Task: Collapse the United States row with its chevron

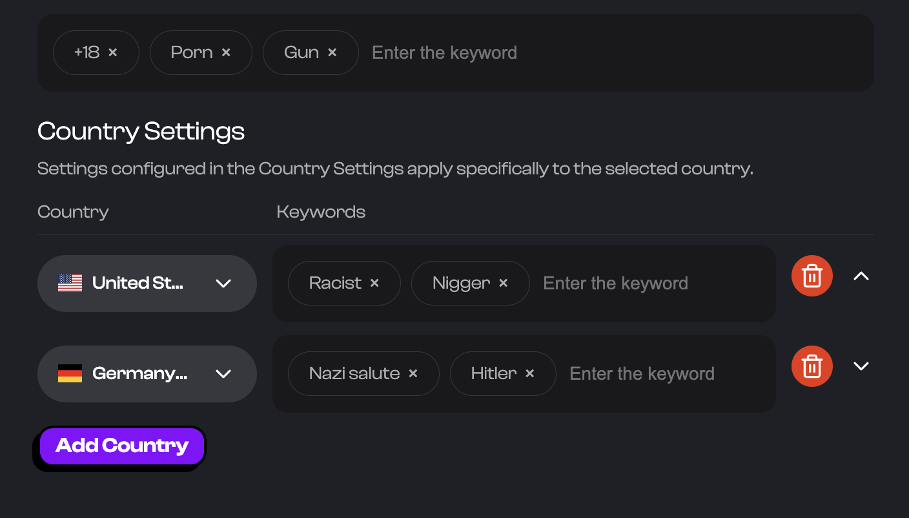Action: click(x=861, y=275)
